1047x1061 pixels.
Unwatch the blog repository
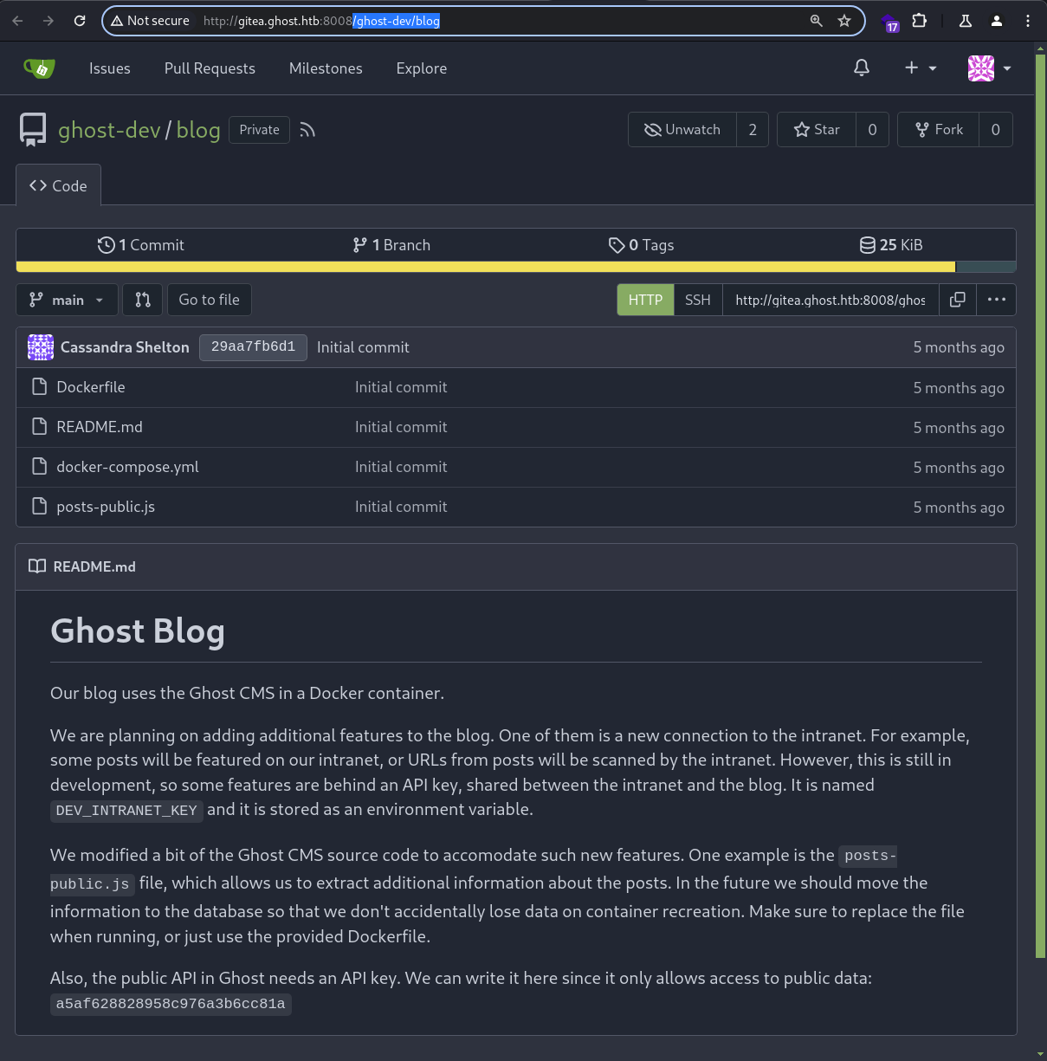pos(682,130)
